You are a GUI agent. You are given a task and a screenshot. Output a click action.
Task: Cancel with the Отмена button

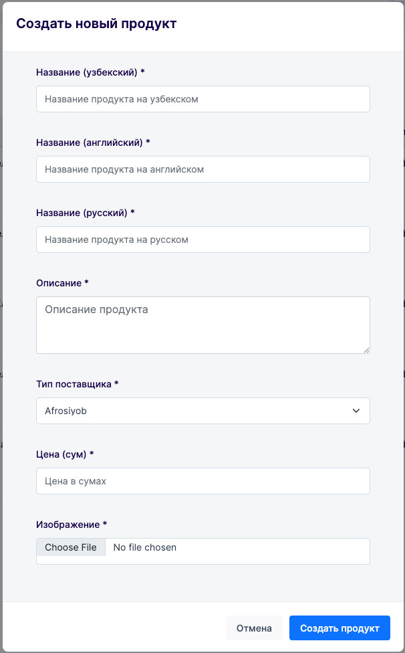pos(254,628)
